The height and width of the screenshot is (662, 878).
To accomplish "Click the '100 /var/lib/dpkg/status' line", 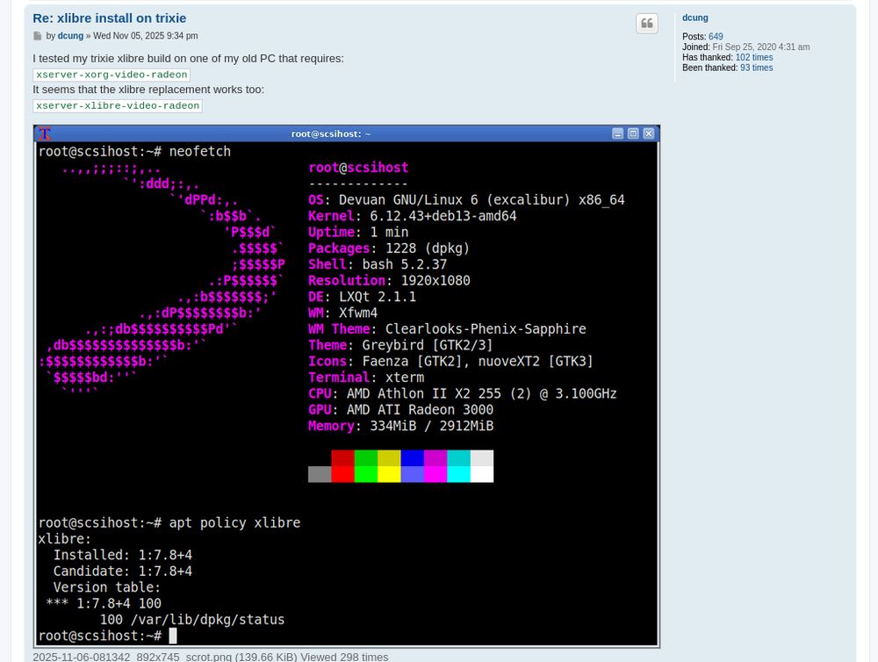I will (x=192, y=620).
